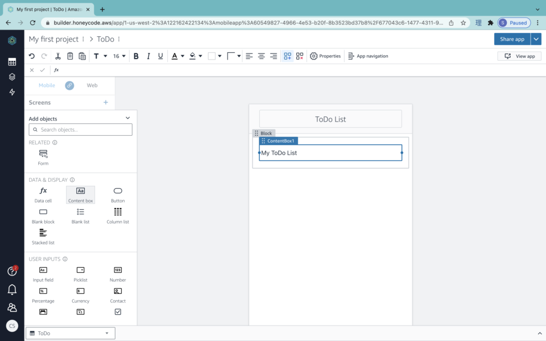Select the Button object in Data & Display
Image resolution: width=546 pixels, height=341 pixels.
pos(117,193)
